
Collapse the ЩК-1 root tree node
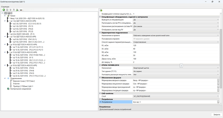click(2, 13)
